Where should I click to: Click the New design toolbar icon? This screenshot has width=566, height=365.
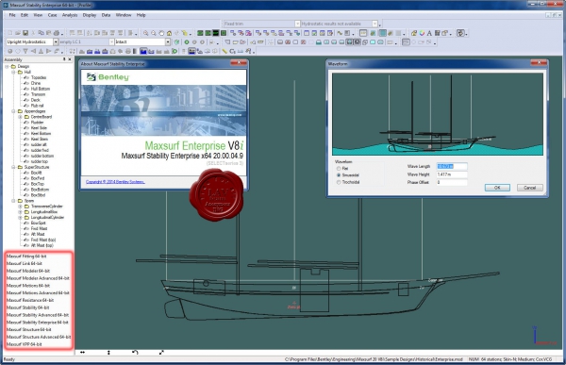pos(9,33)
